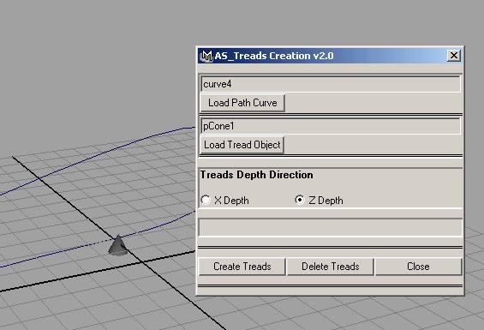Click the path curve field containing curve4
Screen dimensions: 484x330
coord(331,84)
